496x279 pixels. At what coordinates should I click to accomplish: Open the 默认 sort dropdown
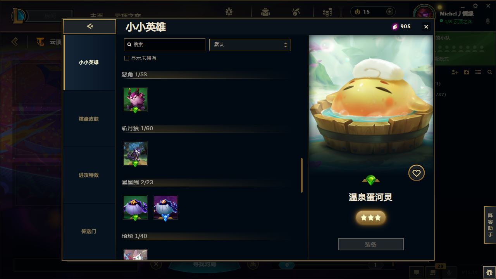[250, 45]
